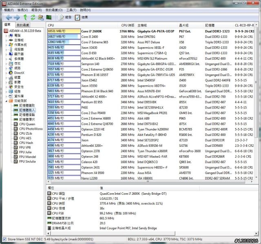Image resolution: width=261 pixels, height=244 pixels.
Task: Click the users icon in toolbar
Action: pyautogui.click(x=41, y=17)
